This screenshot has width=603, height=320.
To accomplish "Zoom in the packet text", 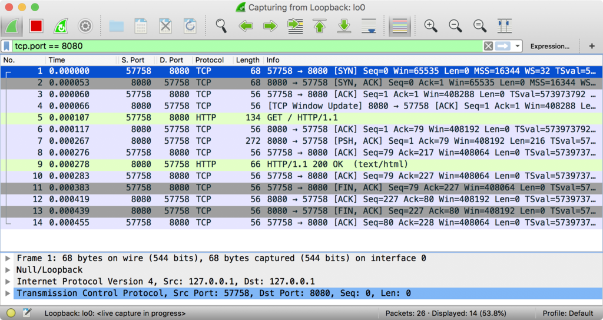I will tap(430, 26).
